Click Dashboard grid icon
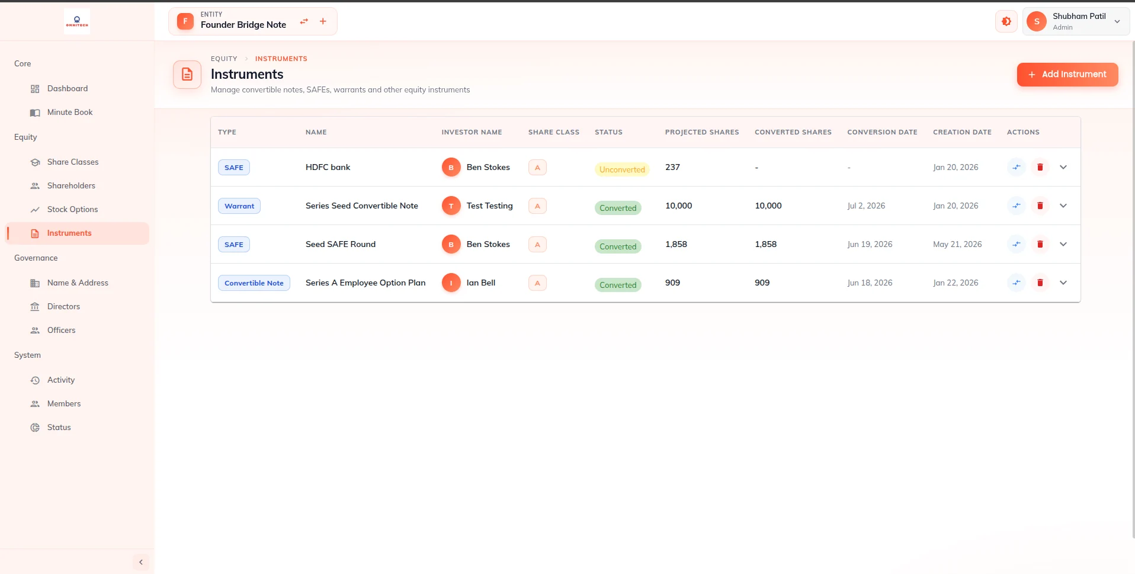Image resolution: width=1135 pixels, height=574 pixels. pyautogui.click(x=35, y=89)
